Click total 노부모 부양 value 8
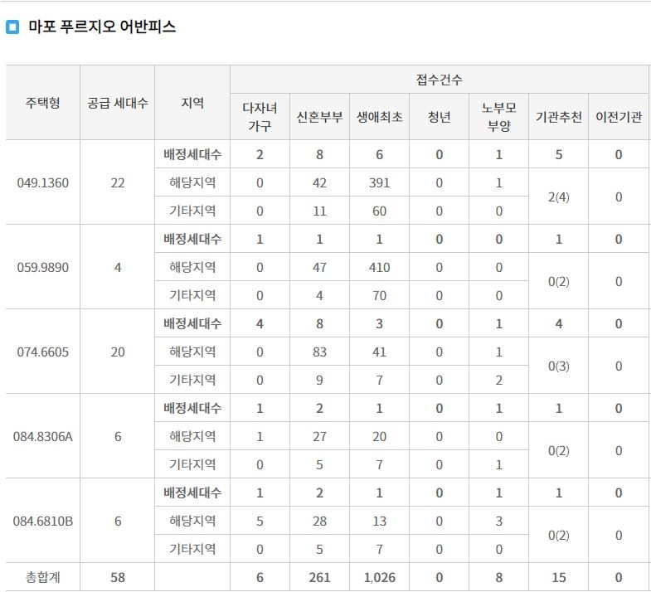The width and height of the screenshot is (651, 592). pyautogui.click(x=499, y=577)
